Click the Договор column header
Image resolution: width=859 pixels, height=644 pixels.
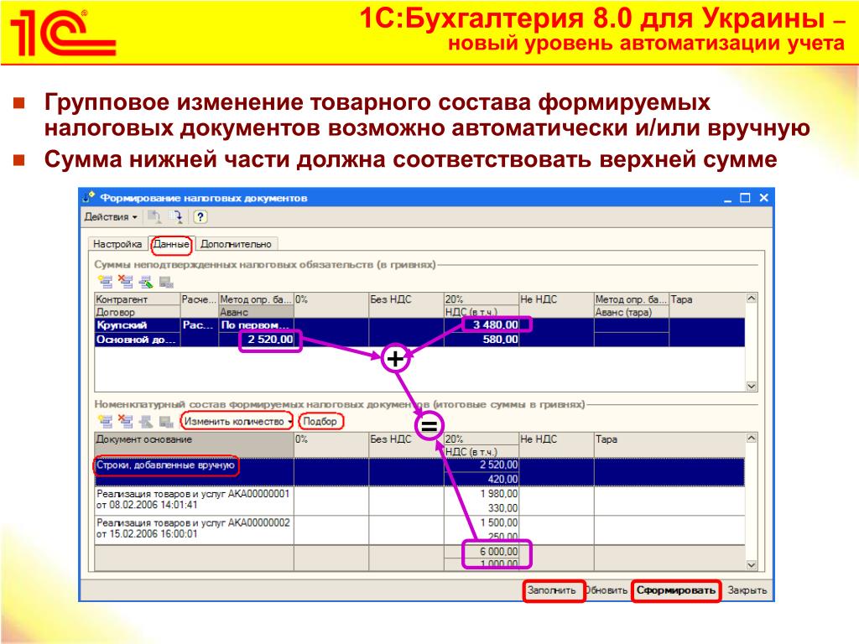138,312
